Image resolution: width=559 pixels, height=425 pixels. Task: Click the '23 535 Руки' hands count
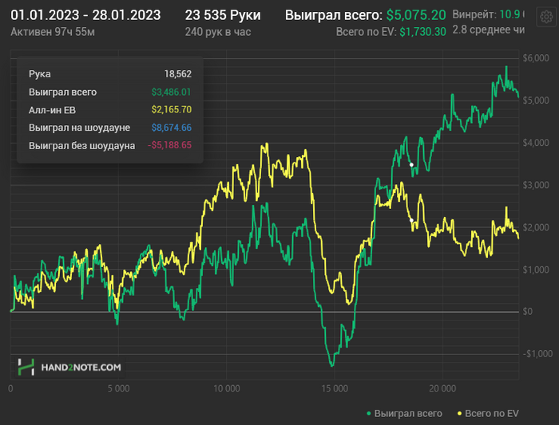click(x=223, y=15)
